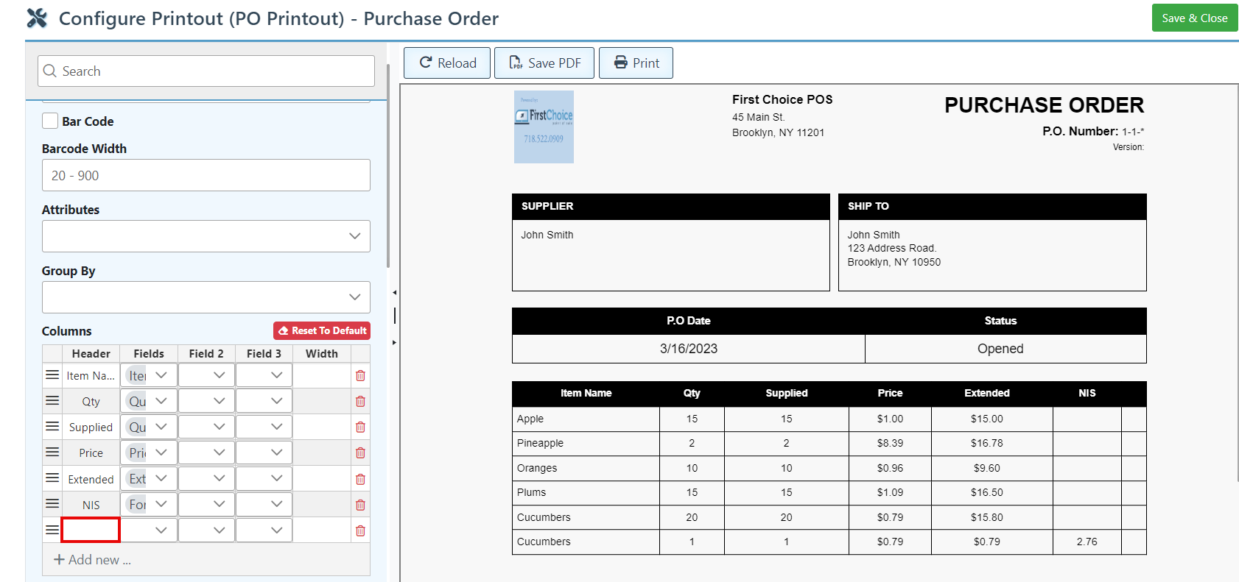Click the Barcode Width input field
Viewport: 1239px width, 582px height.
206,176
